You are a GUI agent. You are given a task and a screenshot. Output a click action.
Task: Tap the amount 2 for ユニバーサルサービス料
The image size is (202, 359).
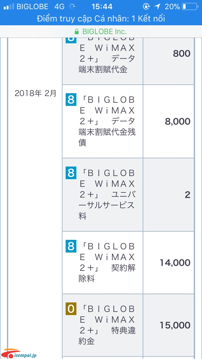[187, 195]
